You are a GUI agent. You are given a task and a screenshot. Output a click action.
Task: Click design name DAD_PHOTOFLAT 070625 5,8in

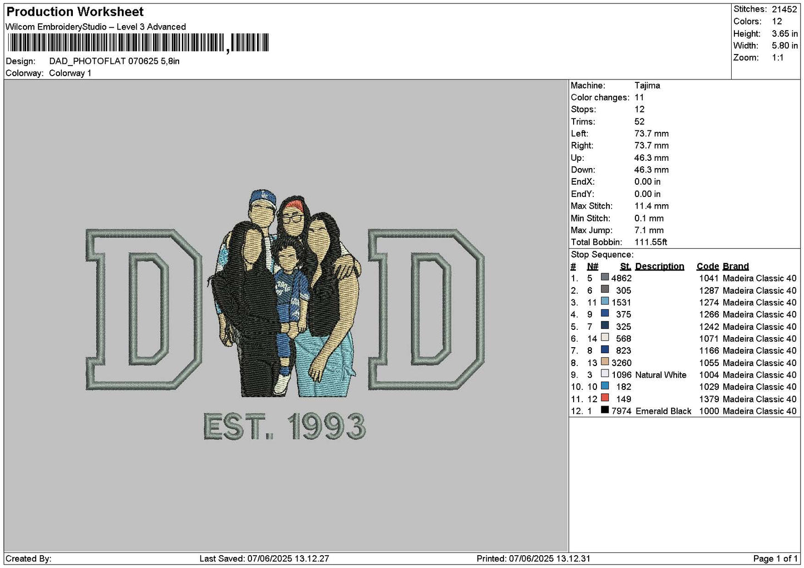coord(115,61)
